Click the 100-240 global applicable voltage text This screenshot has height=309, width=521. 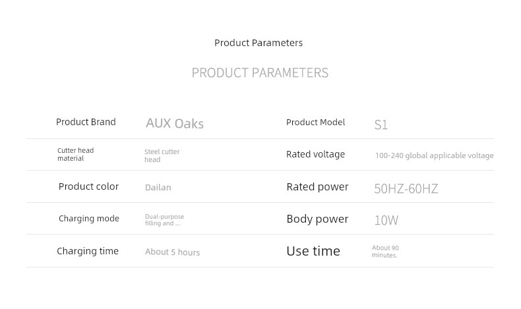(435, 155)
